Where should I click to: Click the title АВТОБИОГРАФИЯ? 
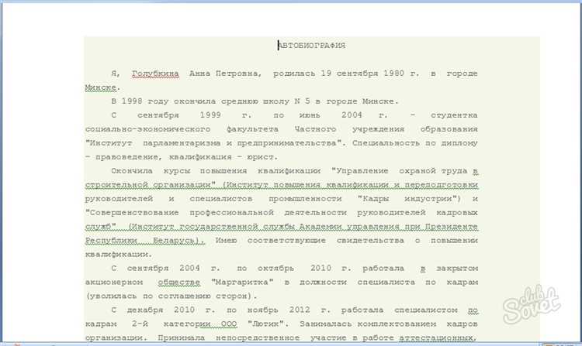[312, 46]
